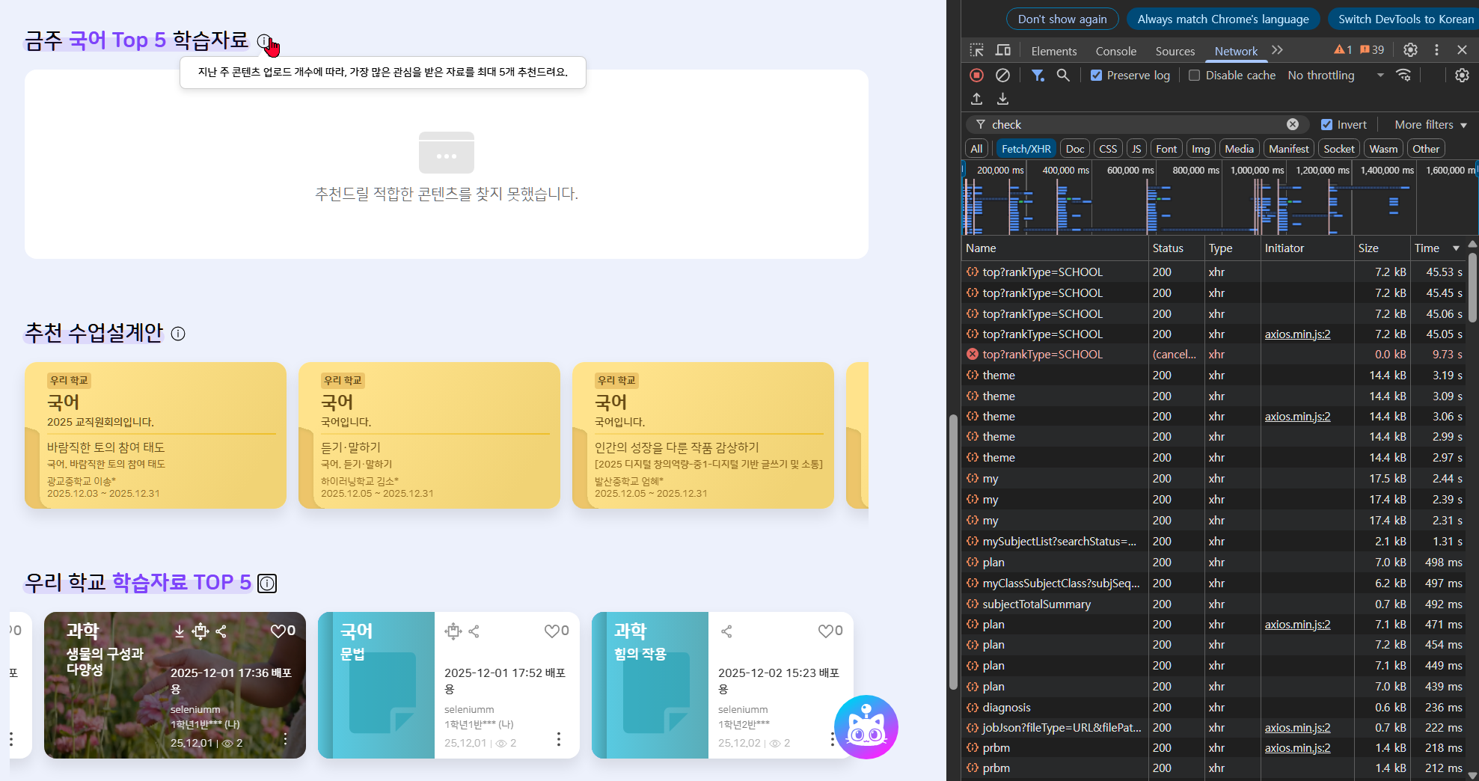Open the chatbot cat mascot icon

(866, 727)
